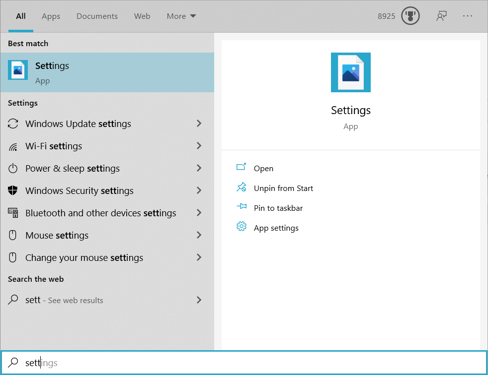The height and width of the screenshot is (375, 488).
Task: Select the All tab
Action: pos(21,16)
